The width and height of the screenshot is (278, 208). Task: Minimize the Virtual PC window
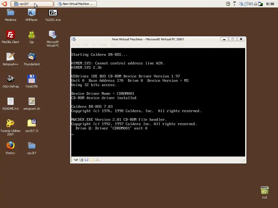(224, 39)
